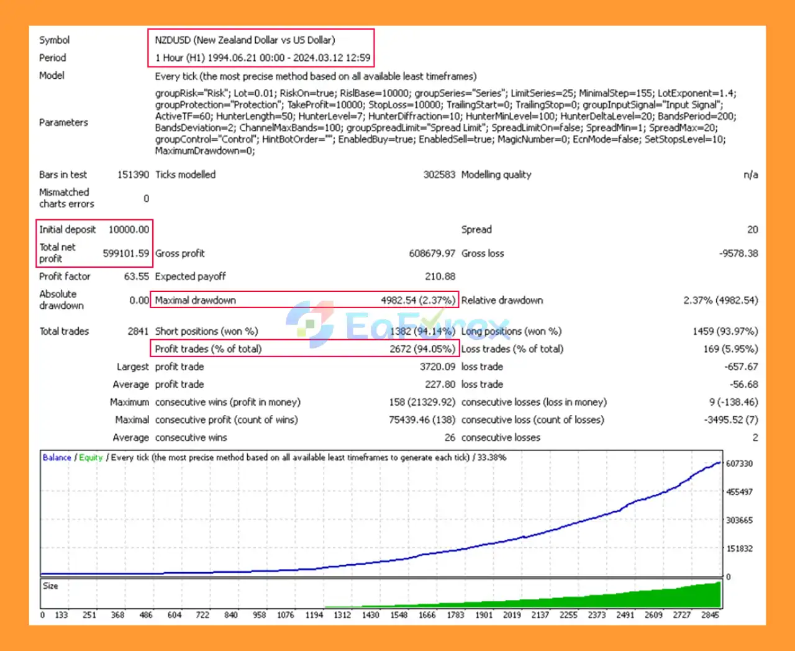Click the Profit trades (% of total) row
The image size is (795, 651).
pos(304,348)
